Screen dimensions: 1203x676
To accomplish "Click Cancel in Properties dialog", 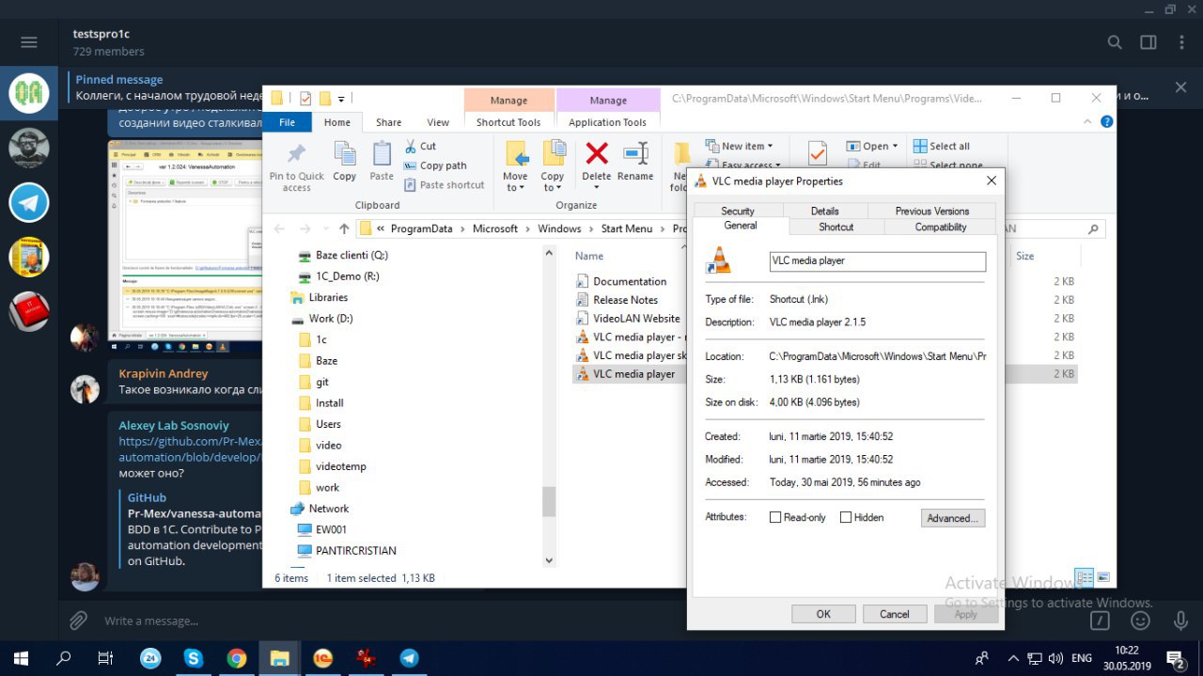I will (895, 614).
